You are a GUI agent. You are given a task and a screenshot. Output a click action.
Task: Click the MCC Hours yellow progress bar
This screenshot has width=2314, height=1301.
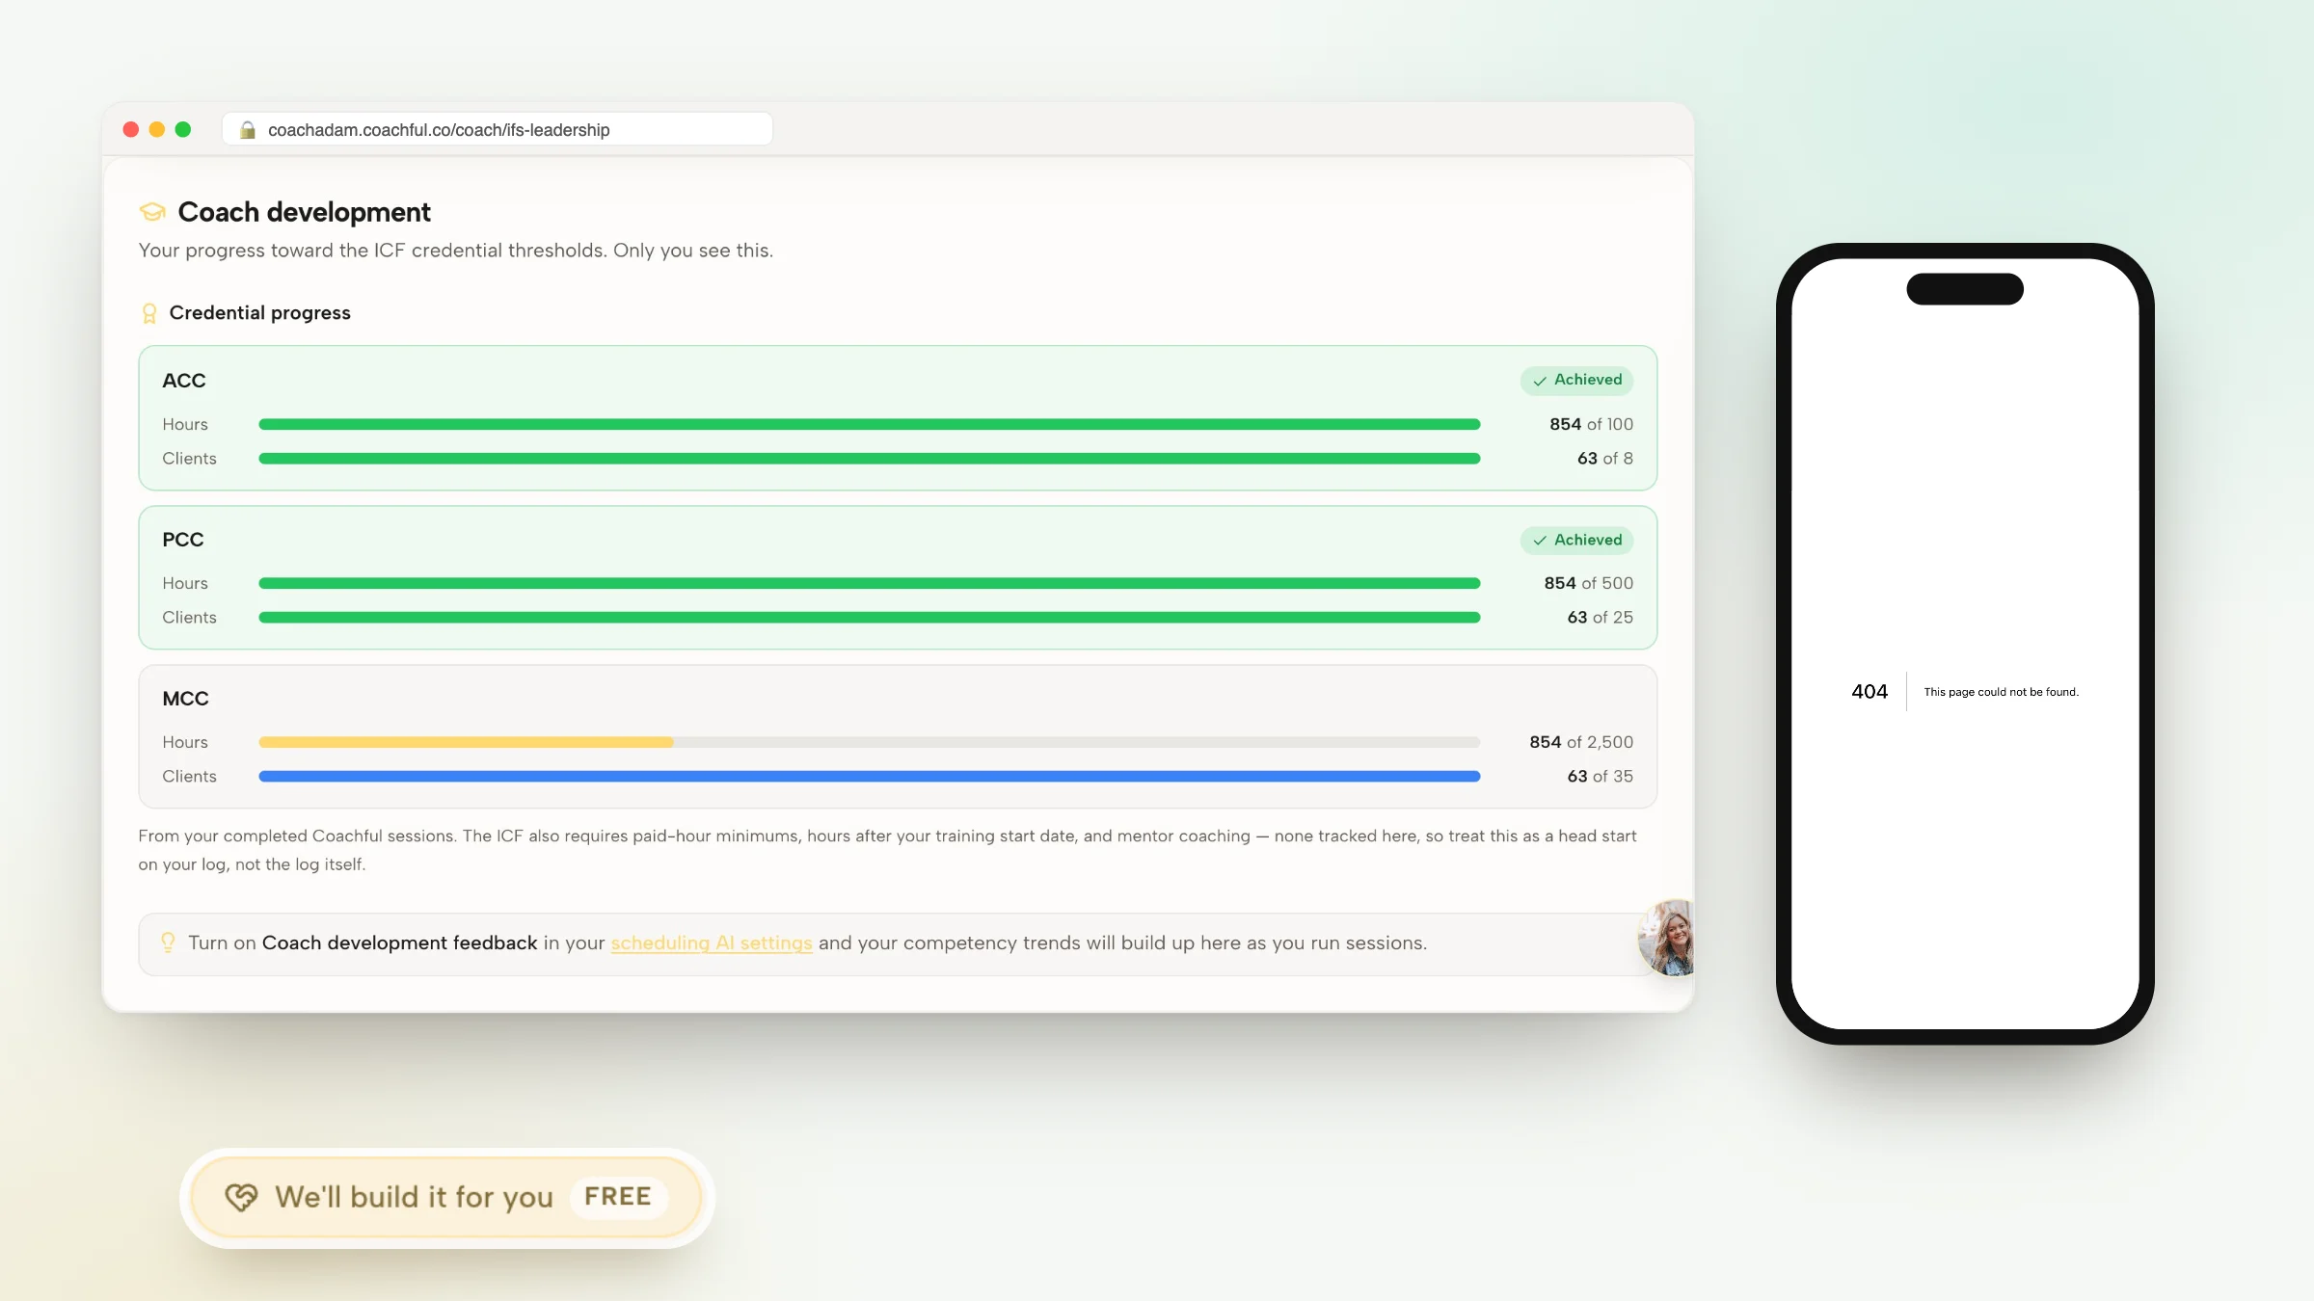pos(466,742)
